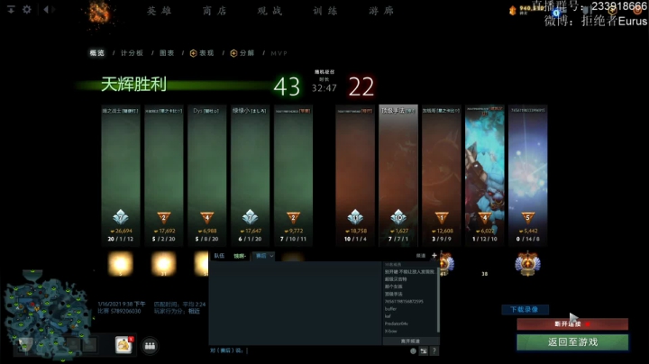
Task: Click the rank medal below the 0 / 14 / 8 card
Action: [527, 264]
